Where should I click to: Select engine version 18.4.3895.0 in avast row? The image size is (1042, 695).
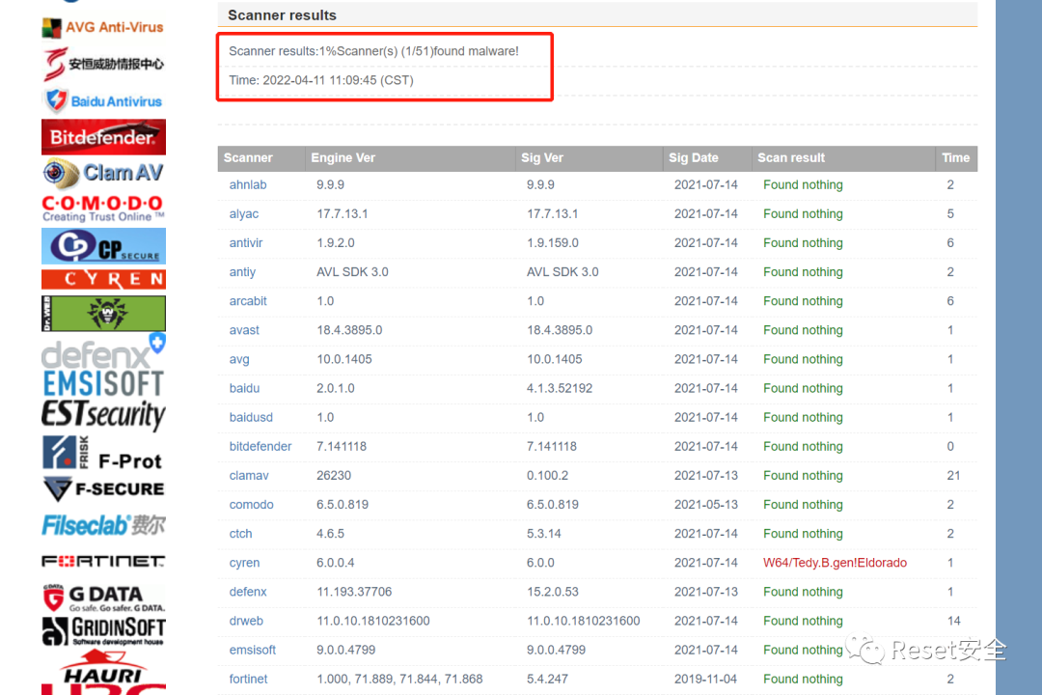coord(349,330)
